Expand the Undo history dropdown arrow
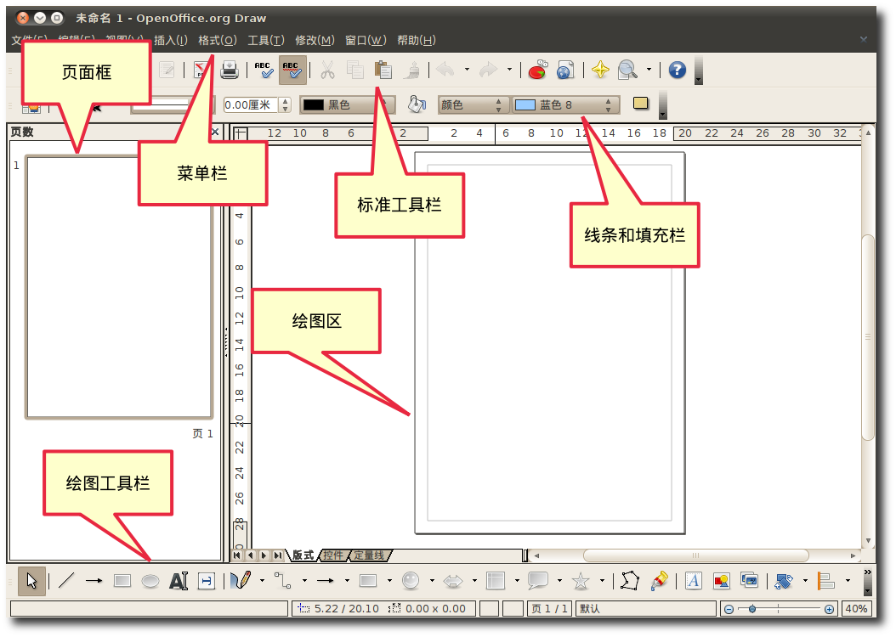The height and width of the screenshot is (637, 896). (x=467, y=70)
